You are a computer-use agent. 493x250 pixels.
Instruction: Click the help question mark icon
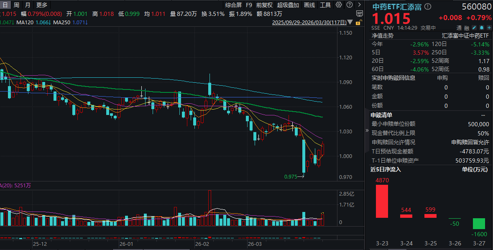tap(349, 5)
